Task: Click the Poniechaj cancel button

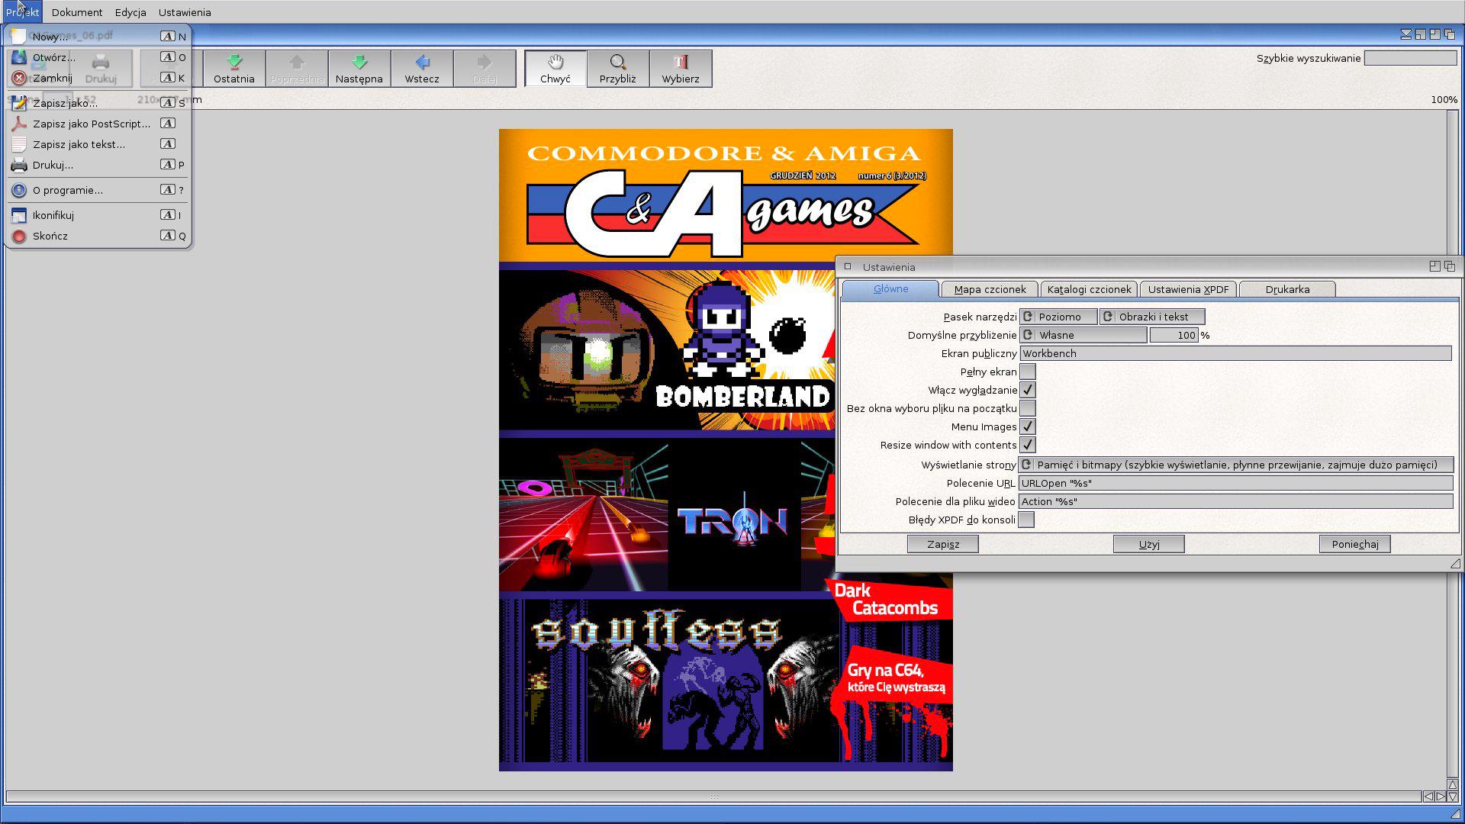Action: tap(1355, 544)
